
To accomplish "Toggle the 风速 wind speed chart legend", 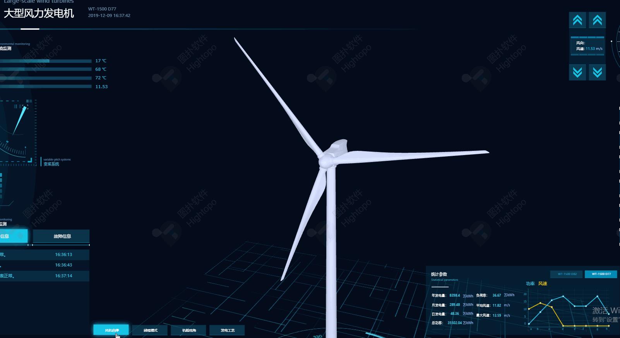I will tap(543, 283).
